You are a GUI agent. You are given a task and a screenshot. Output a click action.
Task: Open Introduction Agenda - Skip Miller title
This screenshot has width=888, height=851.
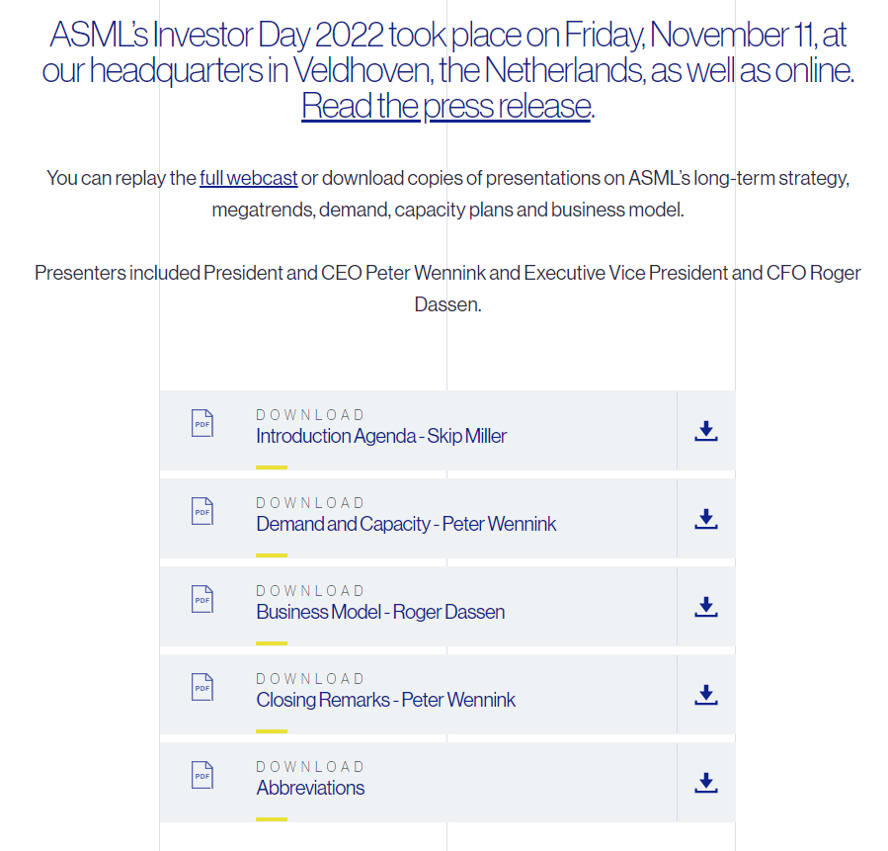[381, 436]
